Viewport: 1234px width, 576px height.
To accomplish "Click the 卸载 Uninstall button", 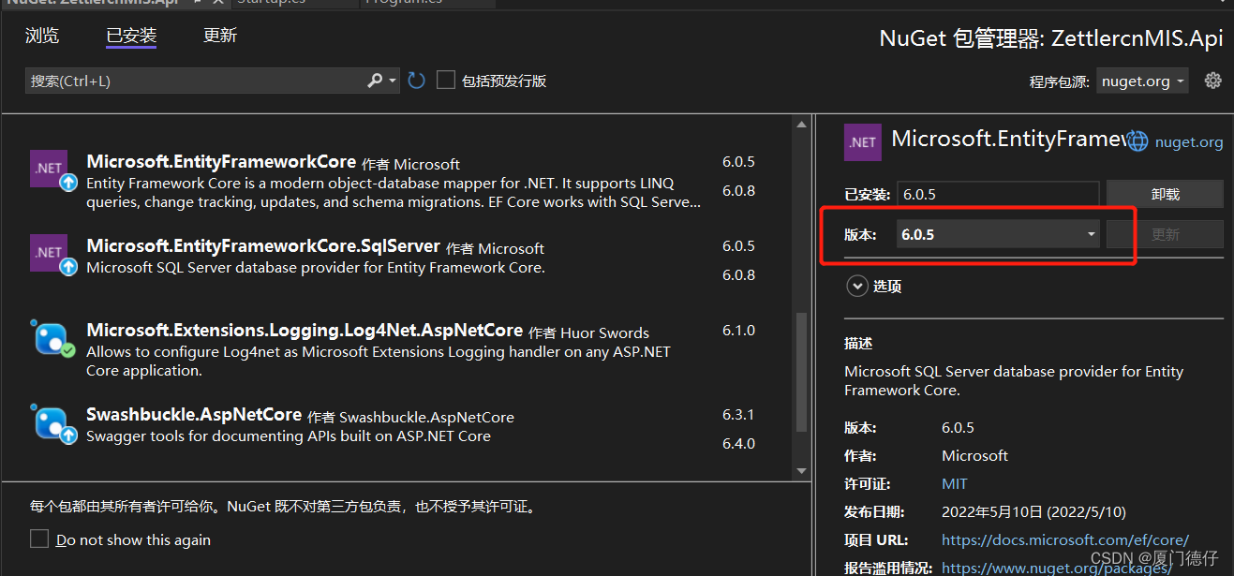I will (x=1165, y=194).
